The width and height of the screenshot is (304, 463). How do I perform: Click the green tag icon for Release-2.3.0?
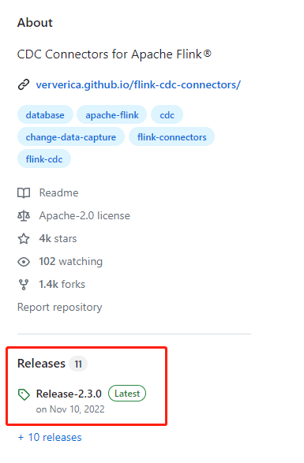(24, 394)
